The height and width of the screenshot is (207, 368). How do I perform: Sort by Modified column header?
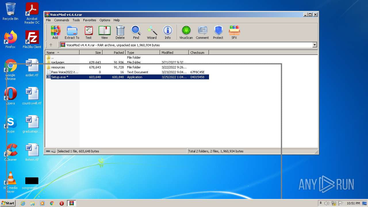[x=174, y=53]
